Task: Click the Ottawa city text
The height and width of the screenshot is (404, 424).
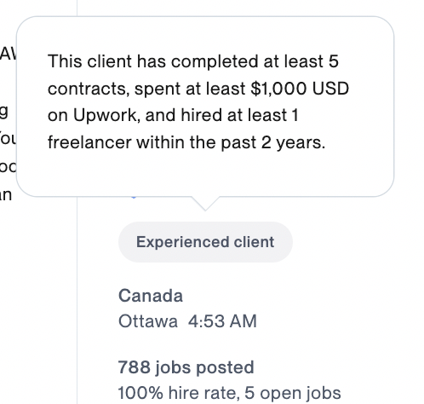Action: (148, 321)
